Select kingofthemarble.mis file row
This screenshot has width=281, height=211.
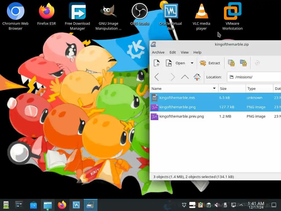[x=215, y=98]
